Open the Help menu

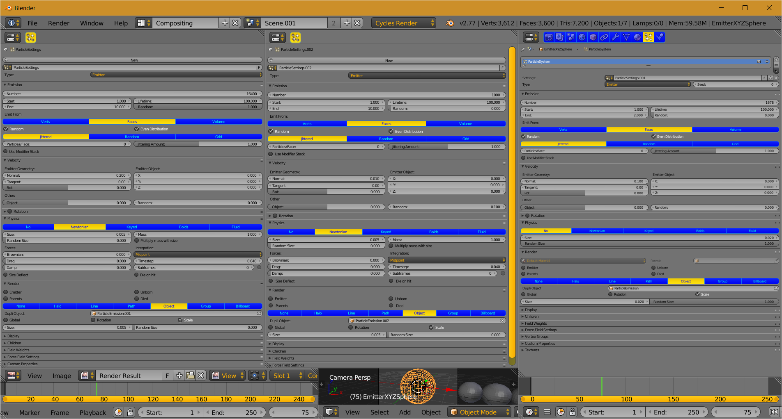121,23
